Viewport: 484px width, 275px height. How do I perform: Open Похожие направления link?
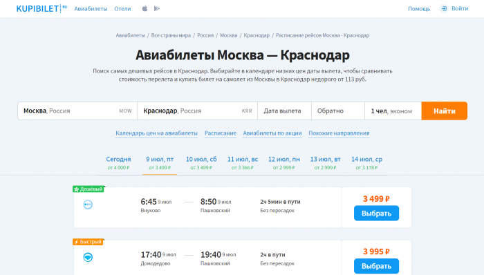(339, 133)
